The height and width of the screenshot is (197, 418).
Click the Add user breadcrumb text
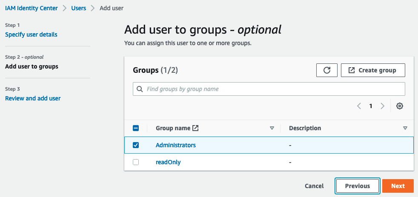click(x=112, y=8)
